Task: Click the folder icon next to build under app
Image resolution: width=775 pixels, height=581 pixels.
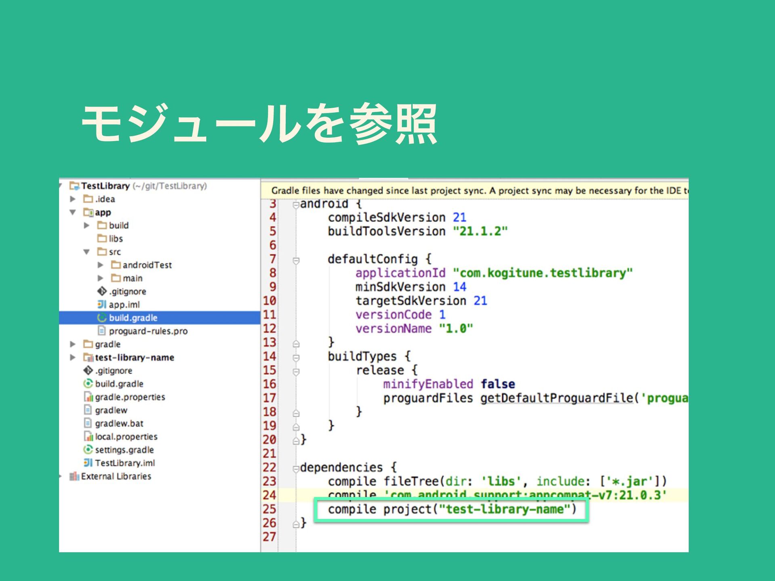Action: click(102, 225)
